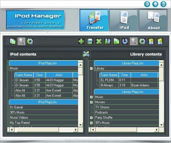This screenshot has width=171, height=143.
Task: Expand the Party Shuffle playlist
Action: tap(91, 118)
